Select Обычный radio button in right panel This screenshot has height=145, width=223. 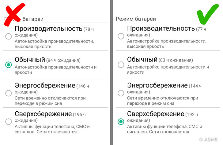pos(121,65)
